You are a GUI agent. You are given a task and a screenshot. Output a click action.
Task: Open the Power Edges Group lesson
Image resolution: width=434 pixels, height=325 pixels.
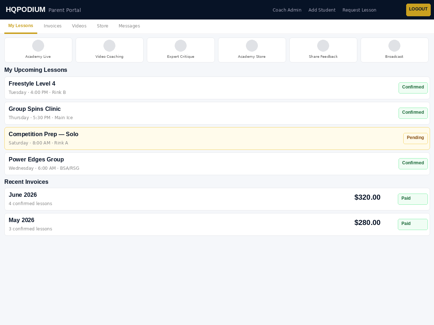point(217,164)
